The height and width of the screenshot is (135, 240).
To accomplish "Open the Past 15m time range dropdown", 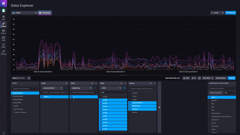I will pyautogui.click(x=208, y=78).
